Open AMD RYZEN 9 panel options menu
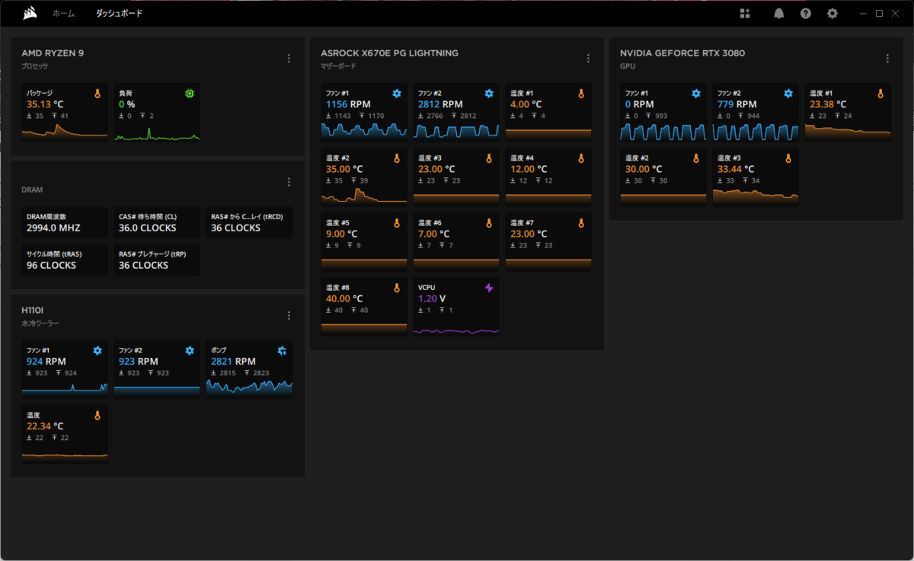Image resolution: width=914 pixels, height=561 pixels. (289, 59)
